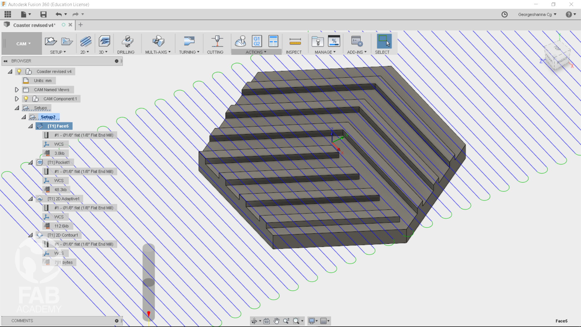Click the Turning operation icon
This screenshot has width=581, height=327.
189,41
